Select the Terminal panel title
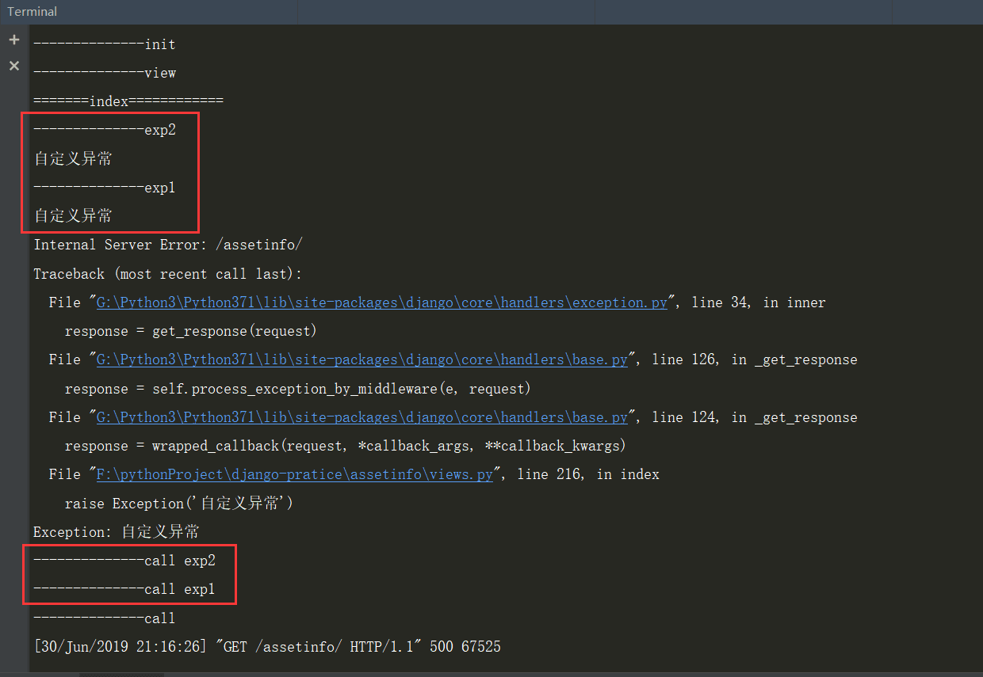Image resolution: width=983 pixels, height=677 pixels. [x=33, y=12]
